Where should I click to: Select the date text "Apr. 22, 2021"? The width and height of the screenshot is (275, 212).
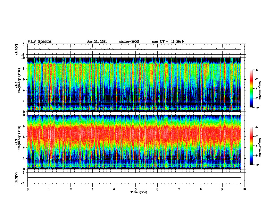(97, 42)
